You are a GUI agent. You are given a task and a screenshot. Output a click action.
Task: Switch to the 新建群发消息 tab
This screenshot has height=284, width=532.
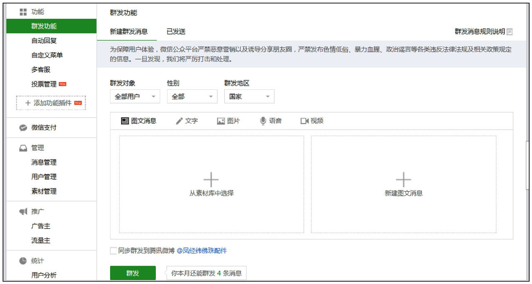coord(129,32)
